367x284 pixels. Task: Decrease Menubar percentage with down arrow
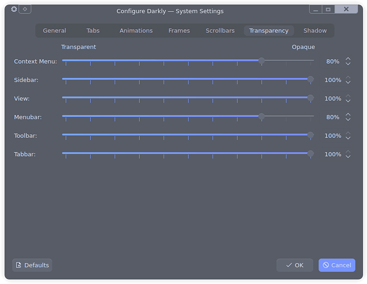[348, 119]
